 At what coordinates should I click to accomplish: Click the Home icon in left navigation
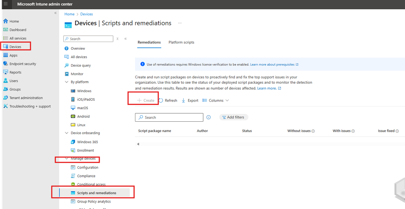[x=5, y=21]
